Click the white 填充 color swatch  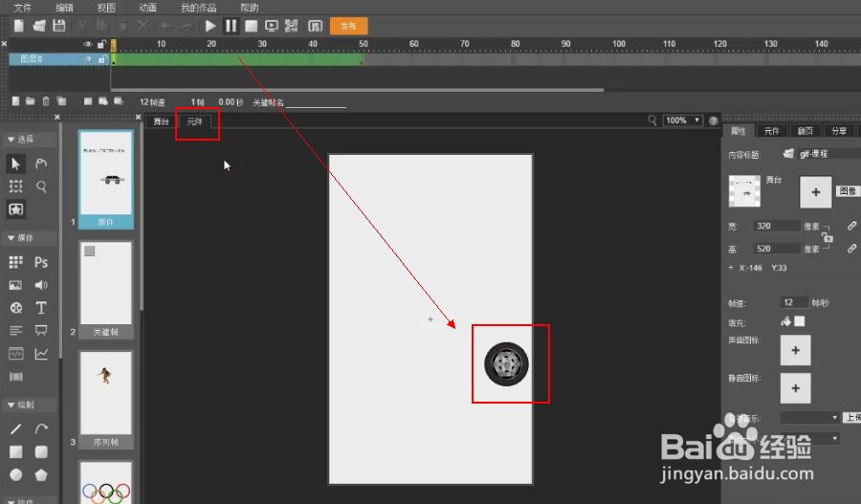800,321
